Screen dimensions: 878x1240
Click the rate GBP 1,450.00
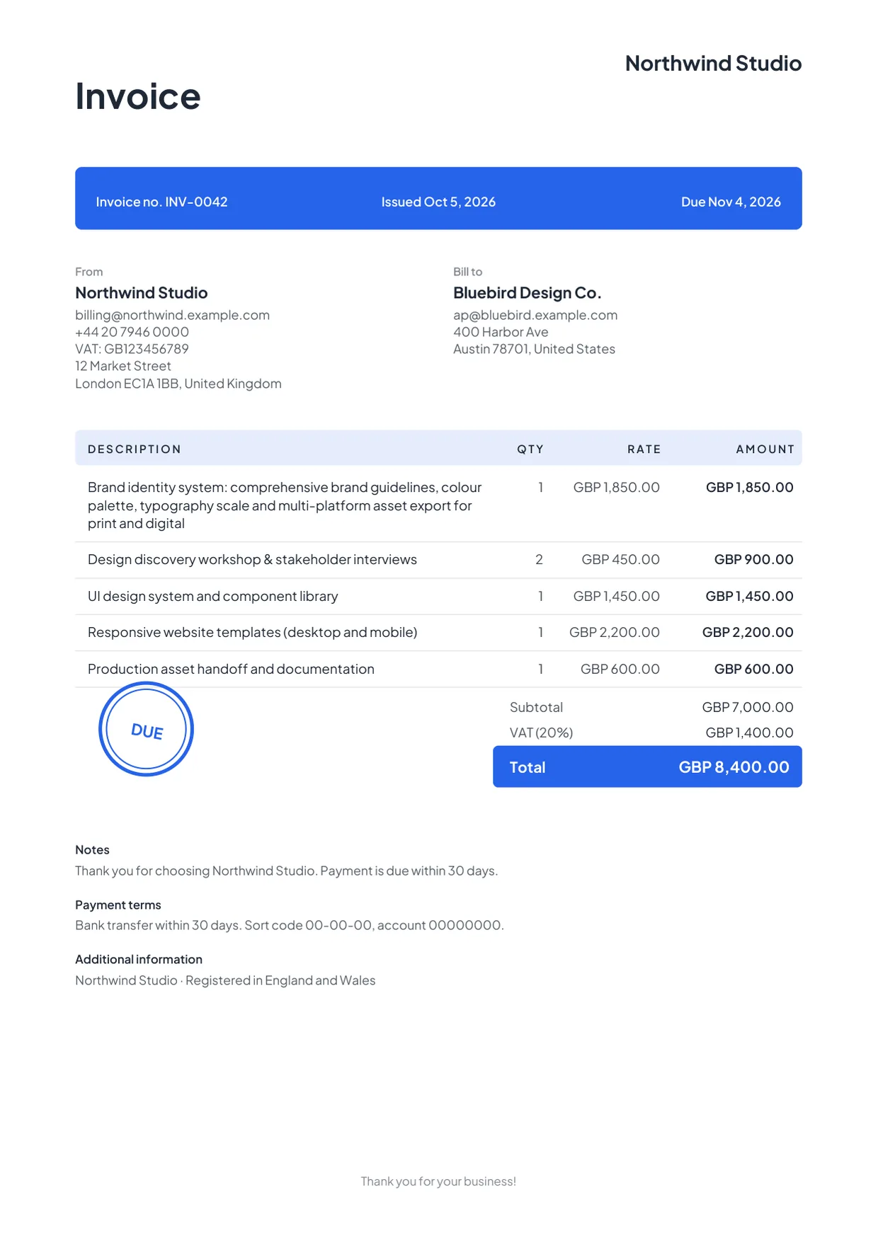pos(616,596)
